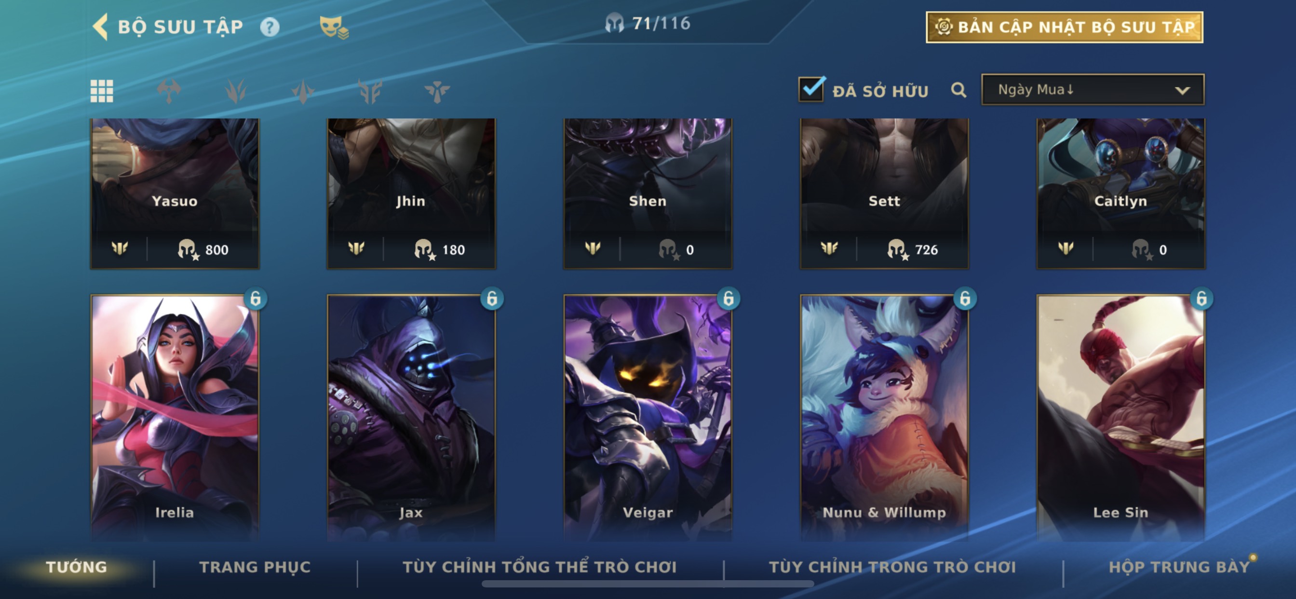Expand the Ngày Mua sort dropdown
1296x599 pixels.
(1093, 90)
